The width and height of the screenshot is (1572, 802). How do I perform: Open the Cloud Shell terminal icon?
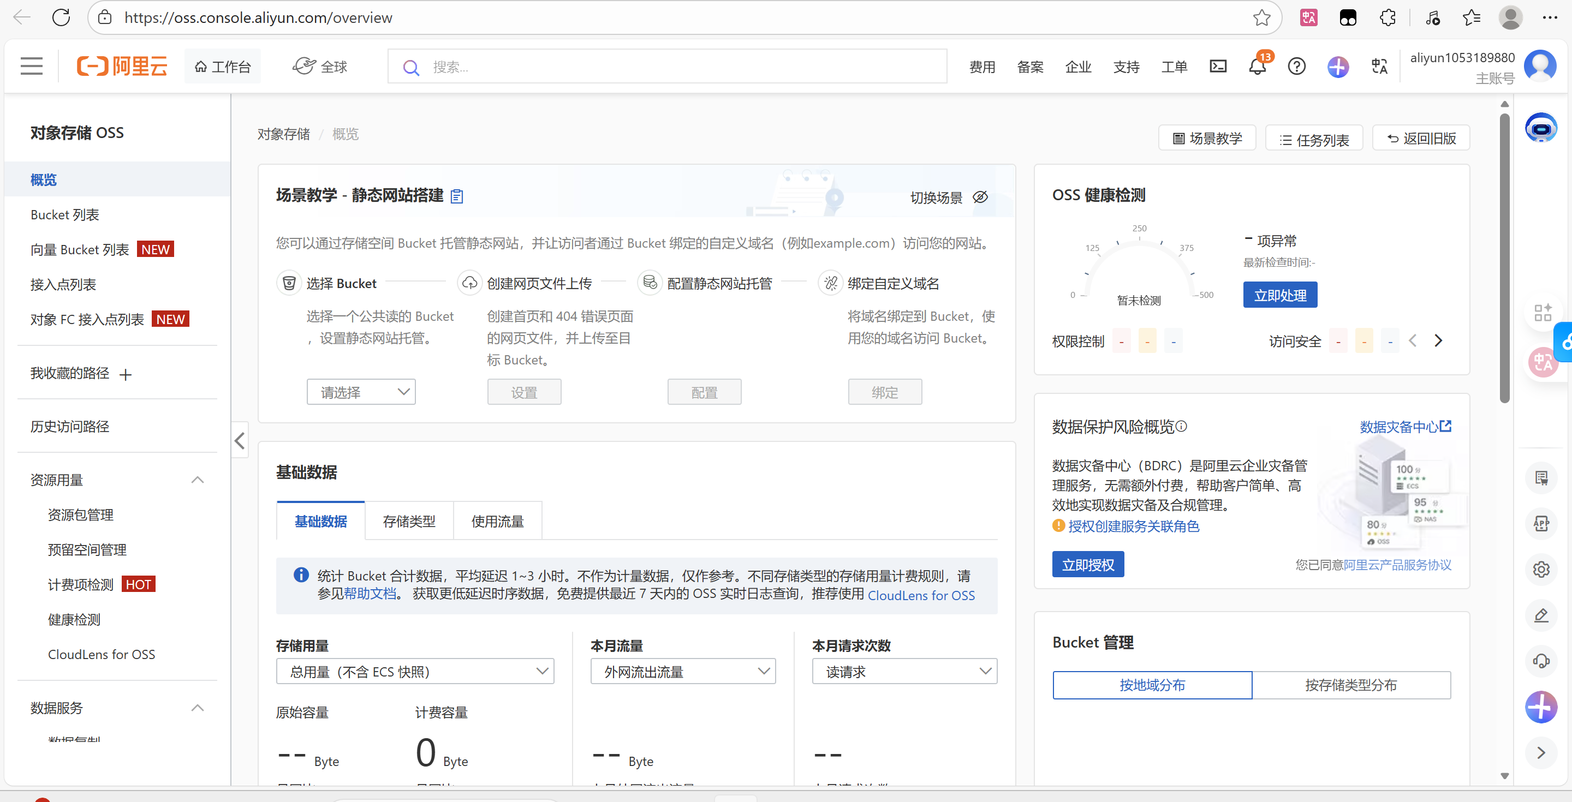point(1218,66)
